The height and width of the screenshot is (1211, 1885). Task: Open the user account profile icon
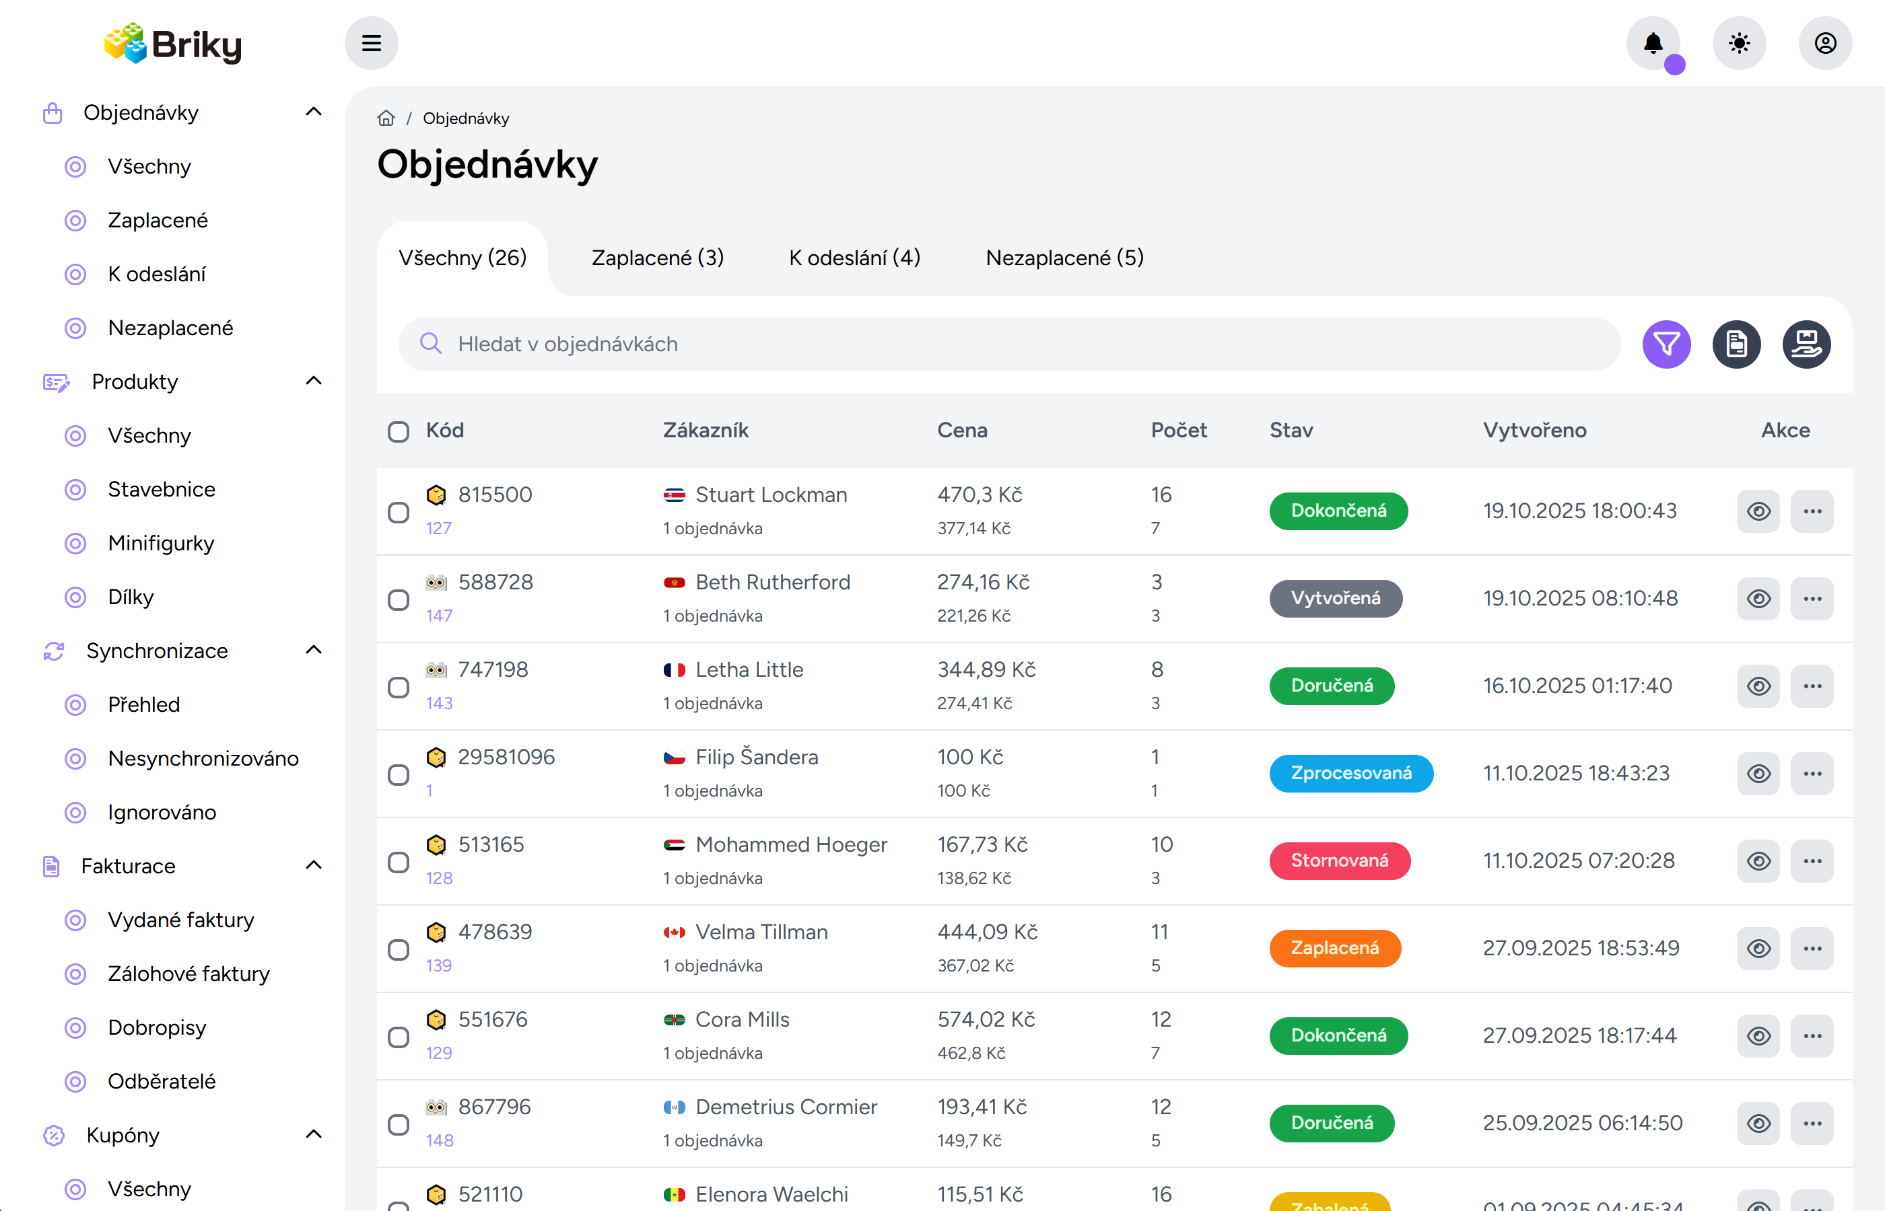1825,43
